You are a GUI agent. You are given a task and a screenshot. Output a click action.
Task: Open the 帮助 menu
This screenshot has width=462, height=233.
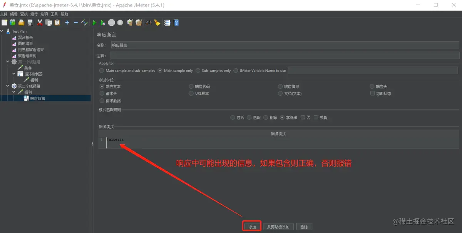[64, 14]
